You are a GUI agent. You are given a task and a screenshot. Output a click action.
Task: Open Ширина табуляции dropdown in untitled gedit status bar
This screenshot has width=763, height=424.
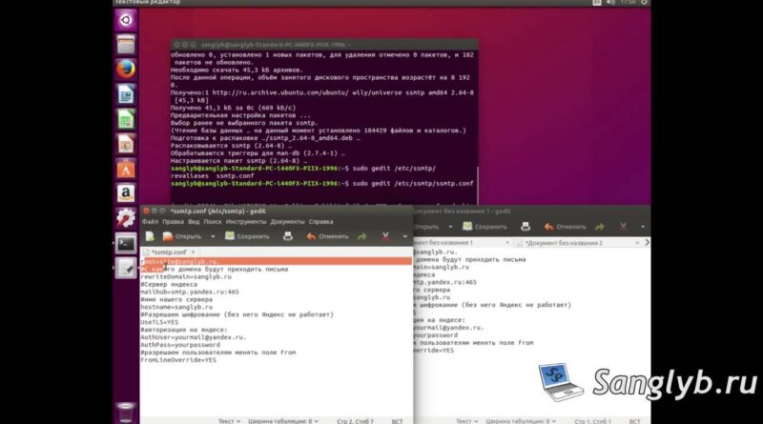(x=521, y=421)
